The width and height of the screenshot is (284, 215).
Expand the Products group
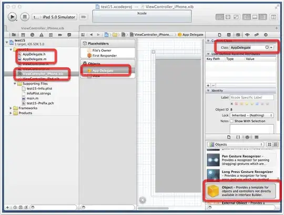(11, 113)
